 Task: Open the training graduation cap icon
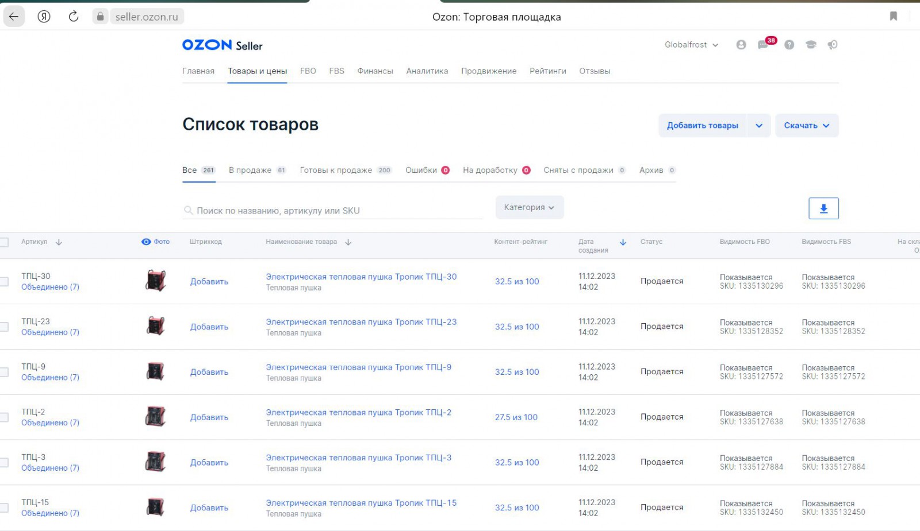click(x=811, y=45)
